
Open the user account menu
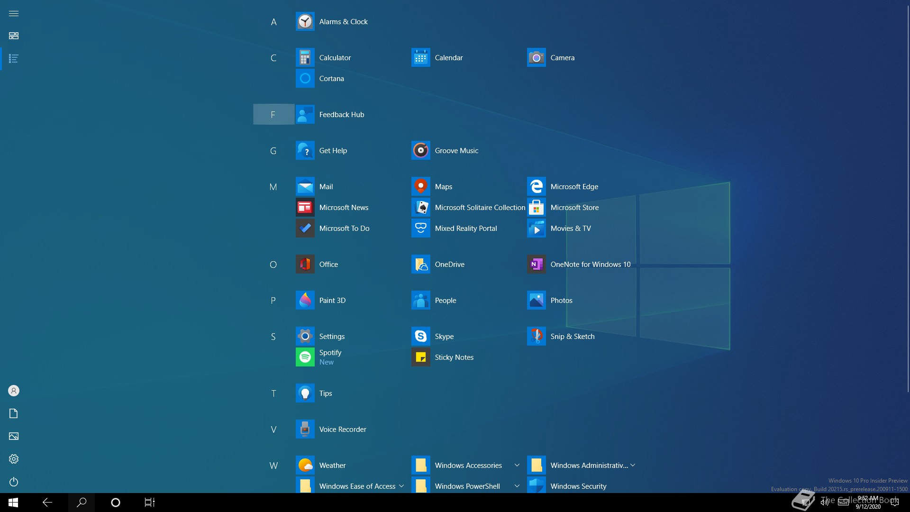tap(14, 391)
